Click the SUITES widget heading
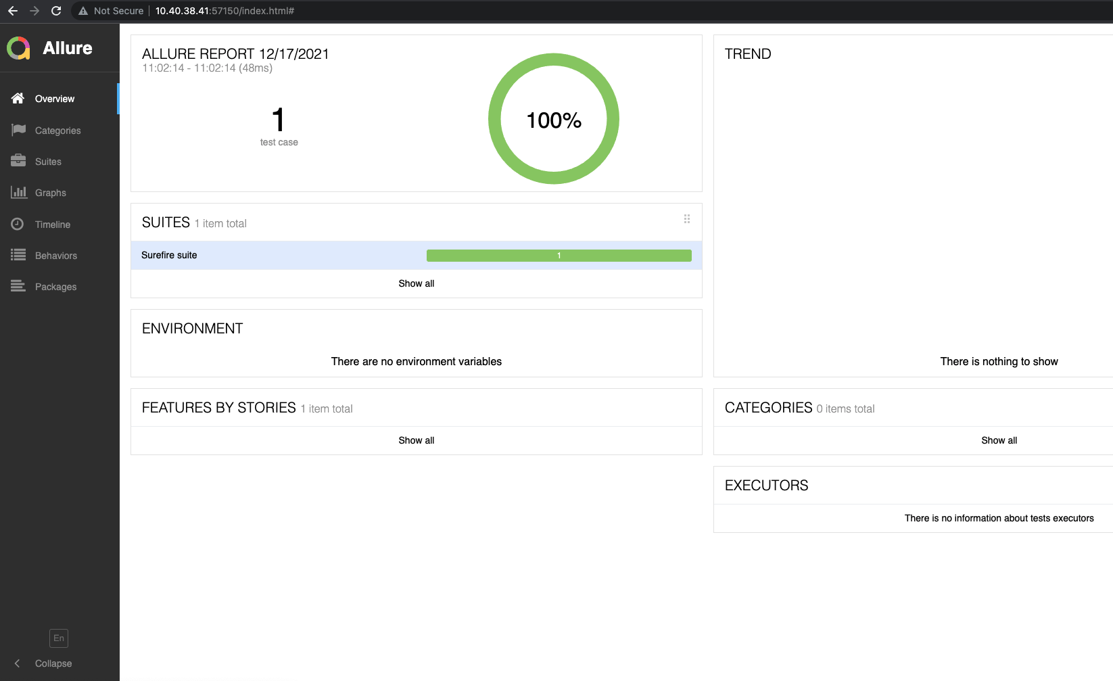Image resolution: width=1113 pixels, height=681 pixels. pos(166,222)
